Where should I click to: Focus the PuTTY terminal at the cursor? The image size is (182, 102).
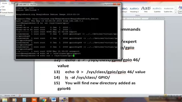pyautogui.click(x=74, y=56)
